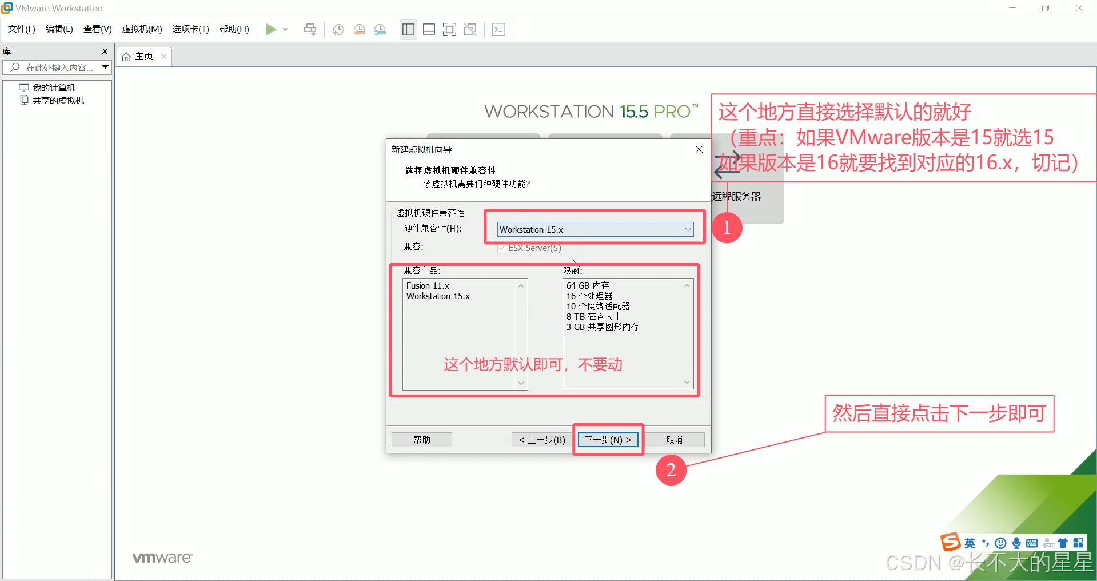Click the send Ctrl+Alt+Del toolbar icon
Screen dimensions: 1097x581
310,29
